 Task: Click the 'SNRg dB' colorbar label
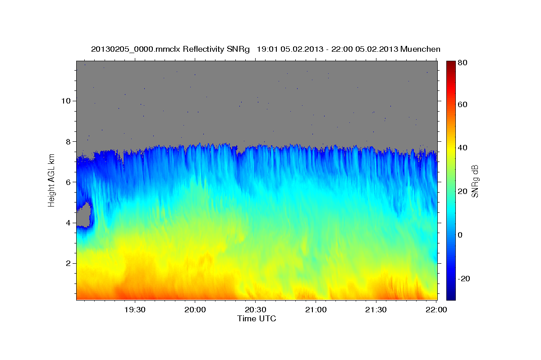pyautogui.click(x=475, y=181)
